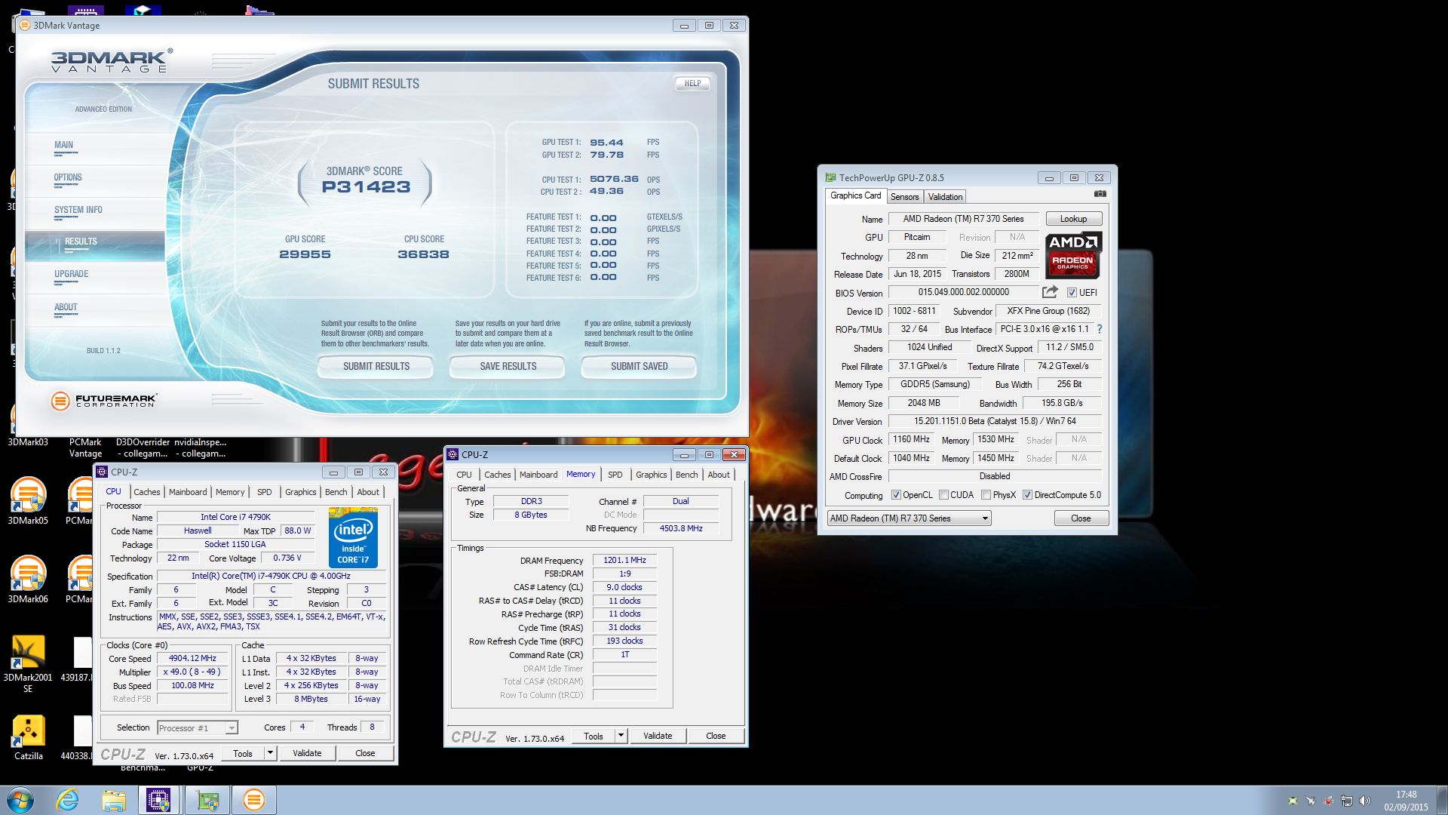Toggle the UEFI checkbox in GPU-Z
The height and width of the screenshot is (815, 1448).
pyautogui.click(x=1072, y=293)
